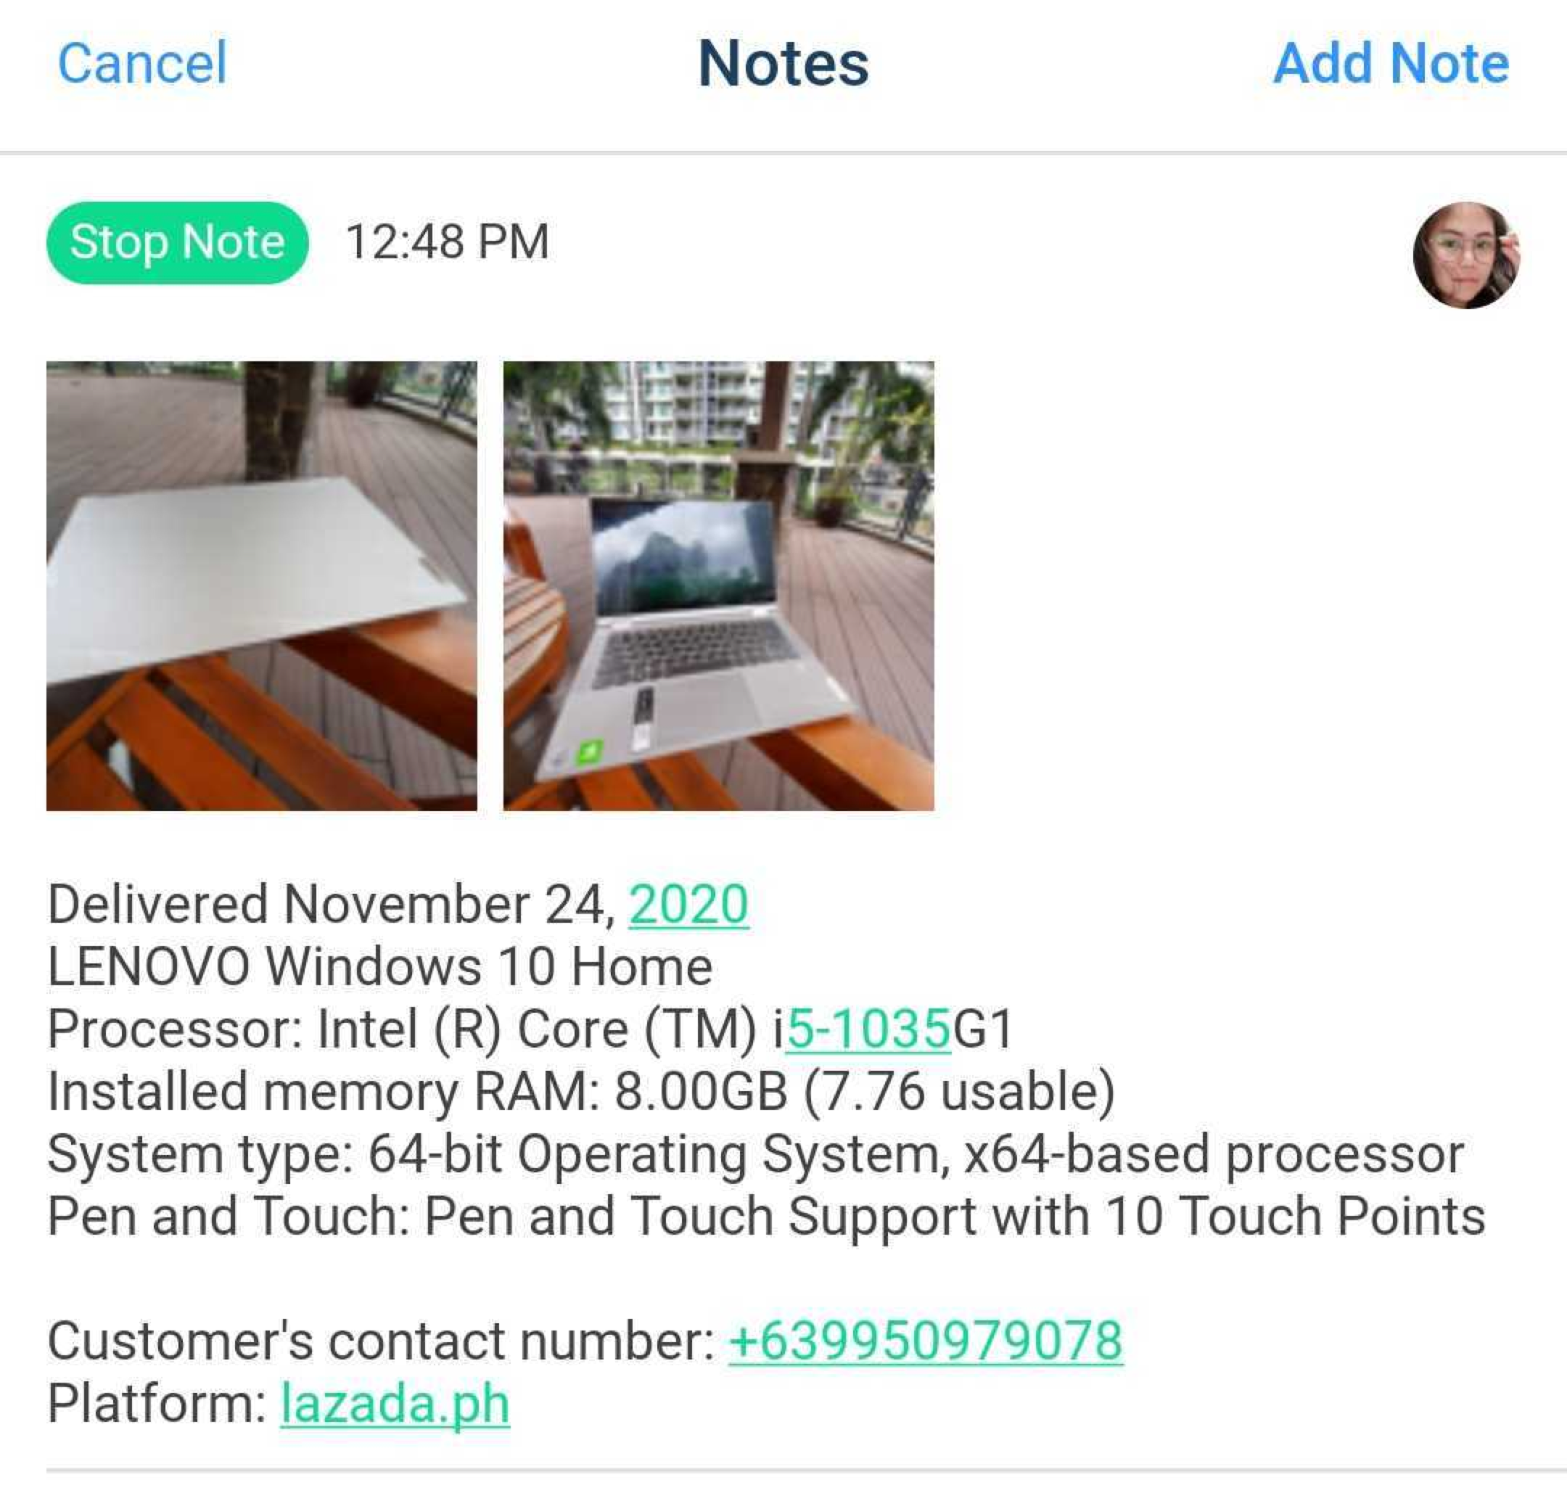1567x1493 pixels.
Task: Click the Notes header title
Action: [783, 63]
